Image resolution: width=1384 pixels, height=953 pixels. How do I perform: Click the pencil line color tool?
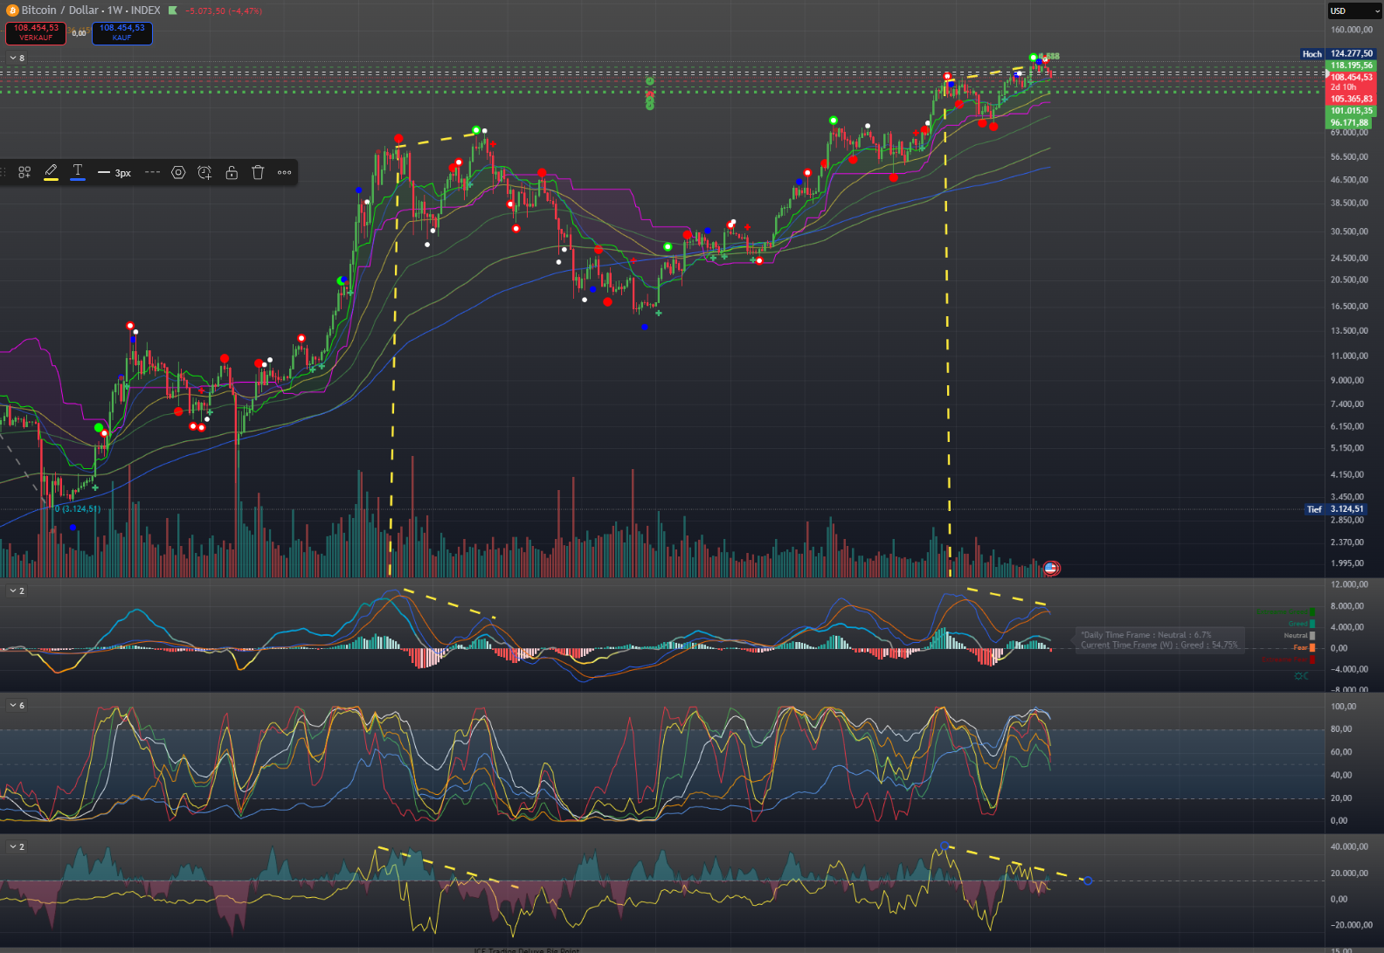(x=51, y=172)
